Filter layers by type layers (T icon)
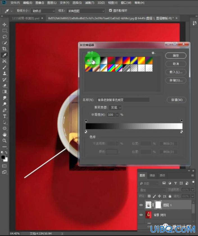Viewport: 198px width, 236px height. 176,183
